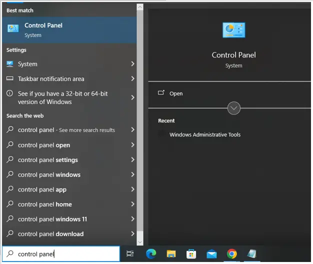Viewport: 313px width, 264px height.
Task: Click magnifier icon inside the search box
Action: (x=10, y=254)
